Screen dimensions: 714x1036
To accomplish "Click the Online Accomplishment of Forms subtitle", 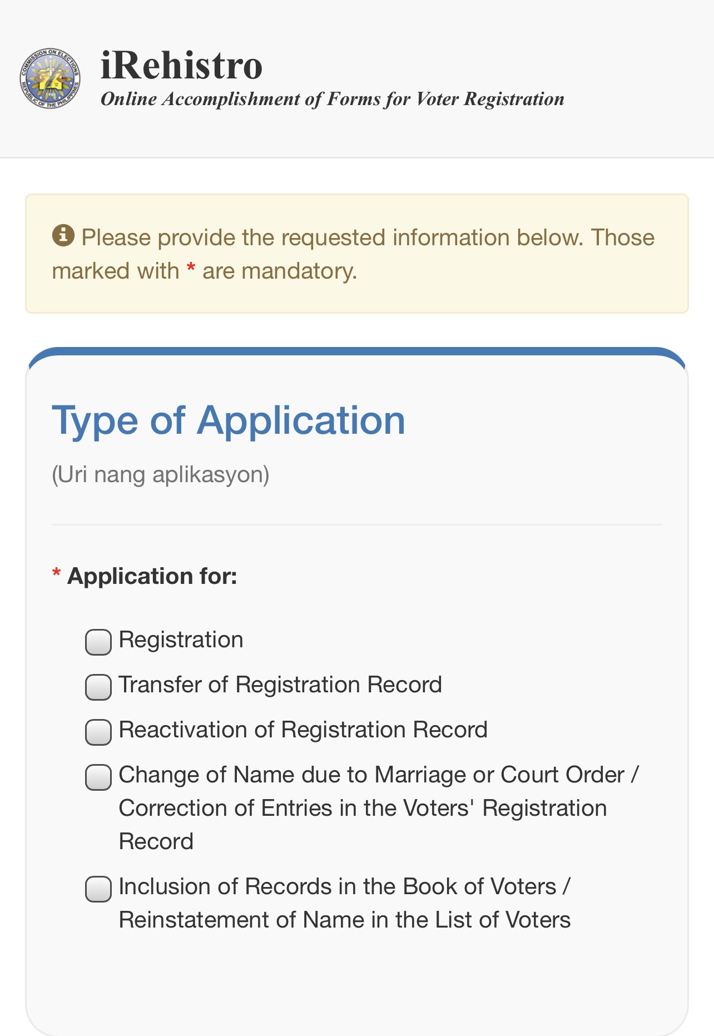I will (x=333, y=99).
